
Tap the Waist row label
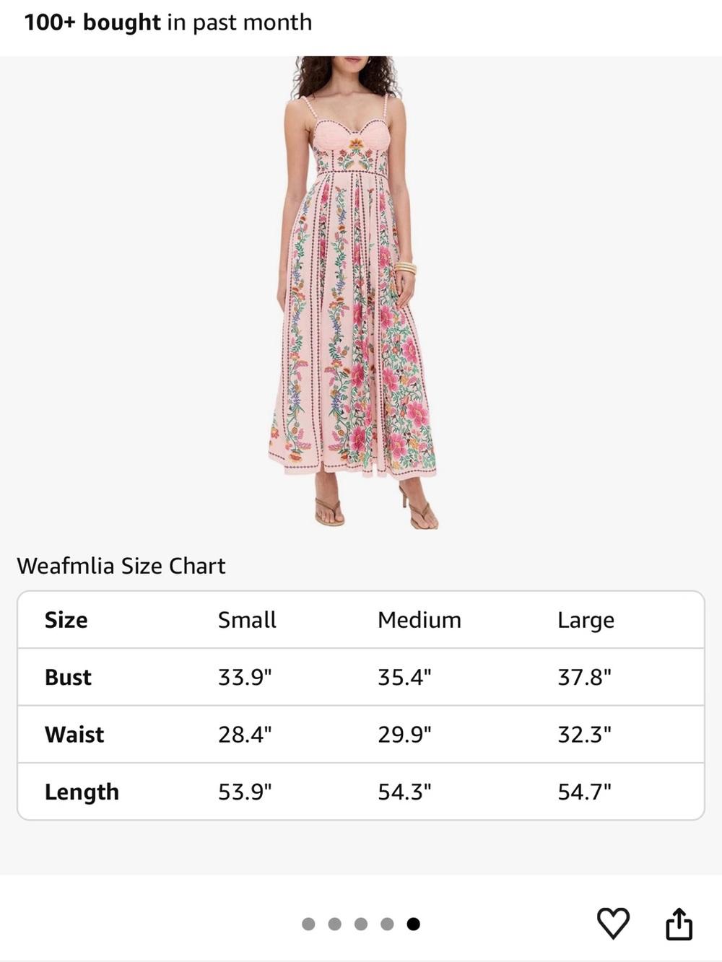click(74, 735)
